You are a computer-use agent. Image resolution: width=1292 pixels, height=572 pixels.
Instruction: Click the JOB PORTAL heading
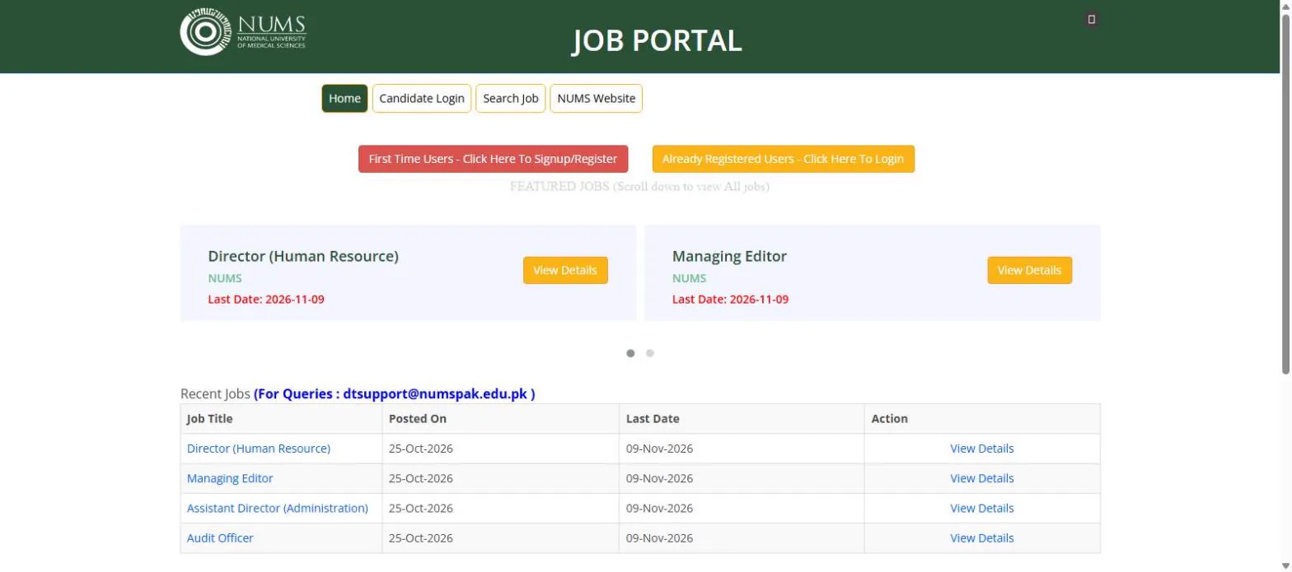(x=658, y=40)
